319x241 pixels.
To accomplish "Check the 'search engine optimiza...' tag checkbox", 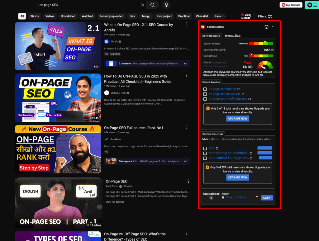I will 205,153.
